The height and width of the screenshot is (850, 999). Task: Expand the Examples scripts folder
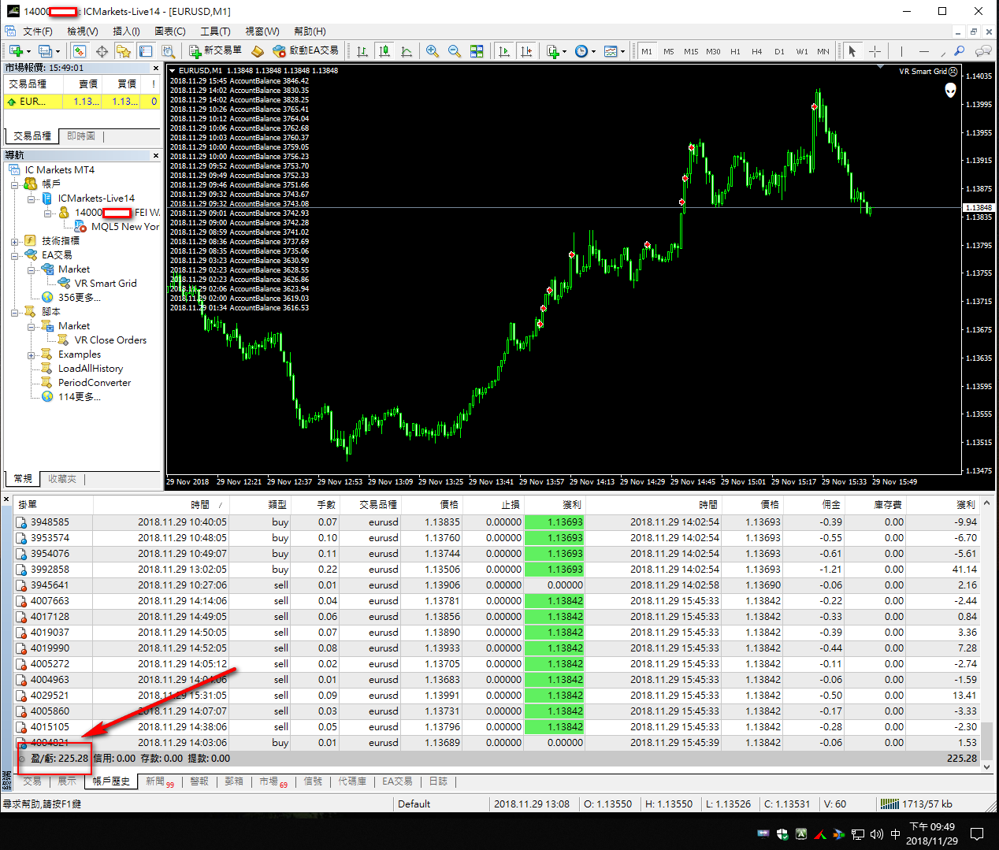click(32, 354)
